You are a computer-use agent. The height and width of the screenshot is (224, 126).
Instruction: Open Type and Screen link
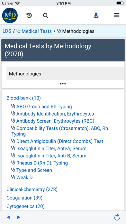[x=34, y=170]
